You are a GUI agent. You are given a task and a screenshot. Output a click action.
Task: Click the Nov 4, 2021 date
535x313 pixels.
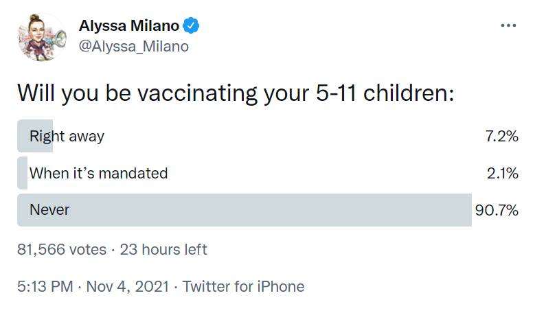129,286
